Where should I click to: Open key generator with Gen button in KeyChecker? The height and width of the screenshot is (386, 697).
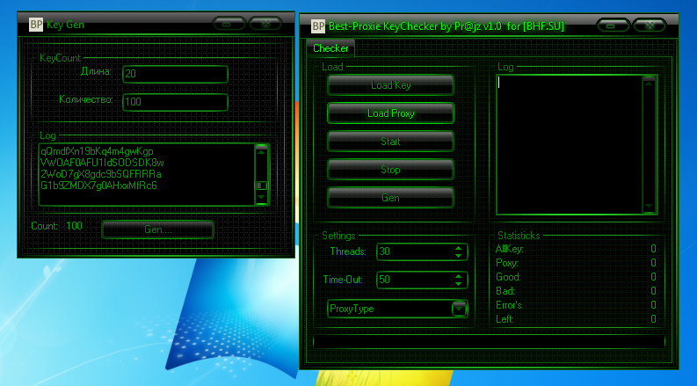tap(391, 198)
